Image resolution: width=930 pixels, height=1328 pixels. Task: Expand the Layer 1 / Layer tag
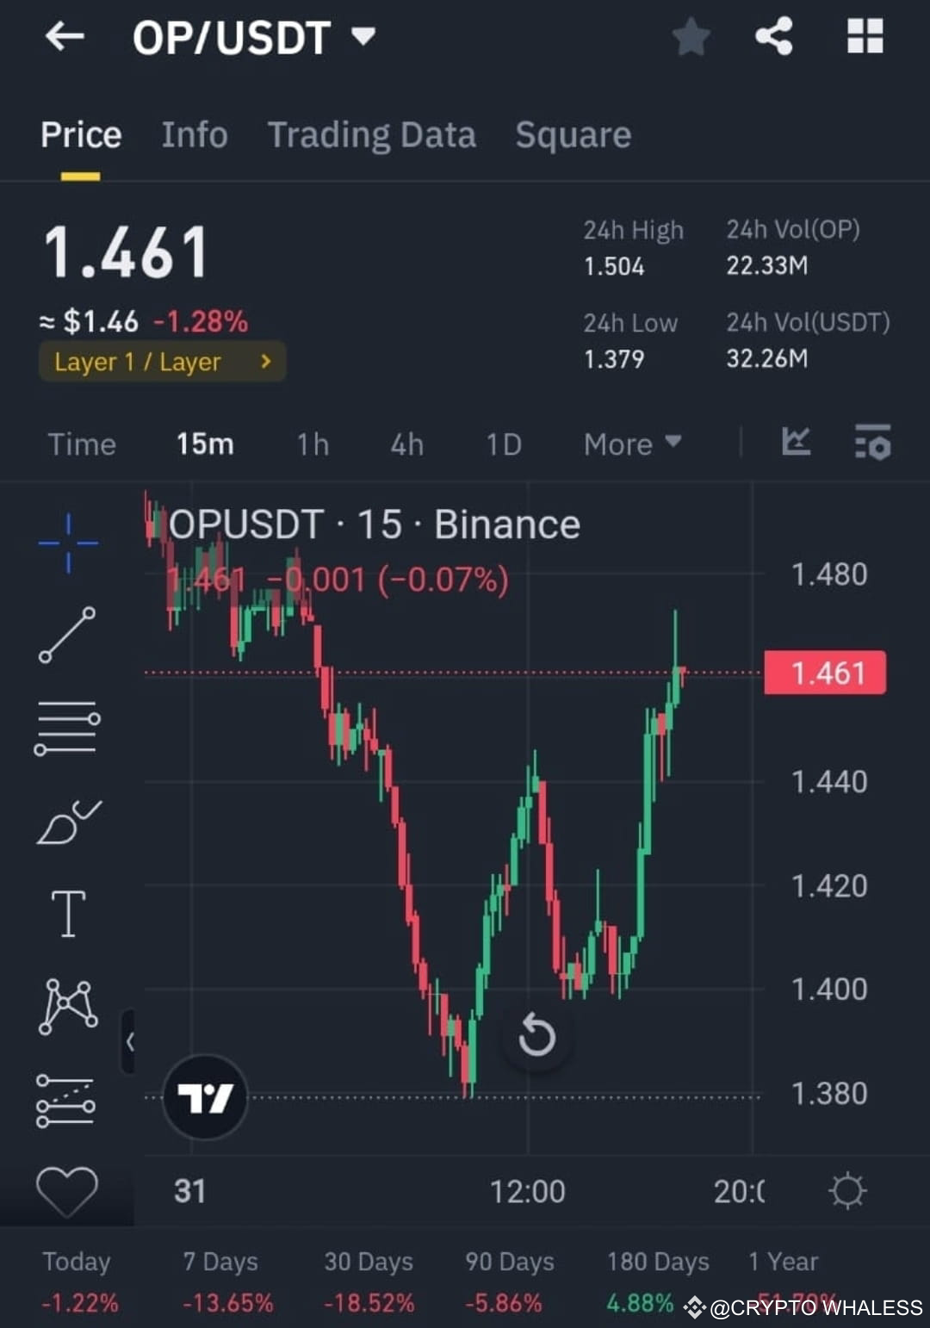[x=162, y=361]
